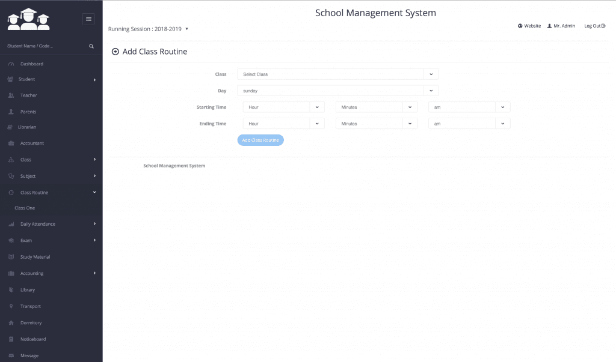Click the Parents person icon

tap(11, 112)
